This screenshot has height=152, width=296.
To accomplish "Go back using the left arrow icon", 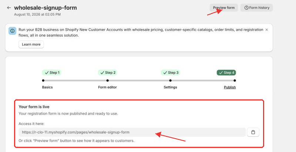I will (x=9, y=8).
